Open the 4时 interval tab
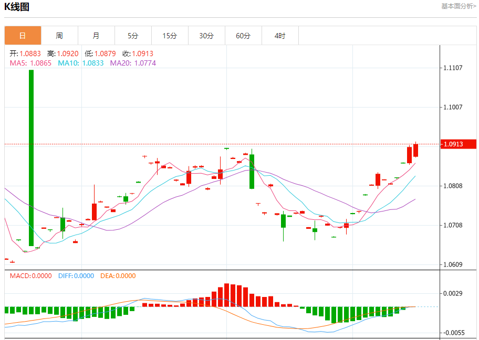This screenshot has width=479, height=340. [280, 36]
